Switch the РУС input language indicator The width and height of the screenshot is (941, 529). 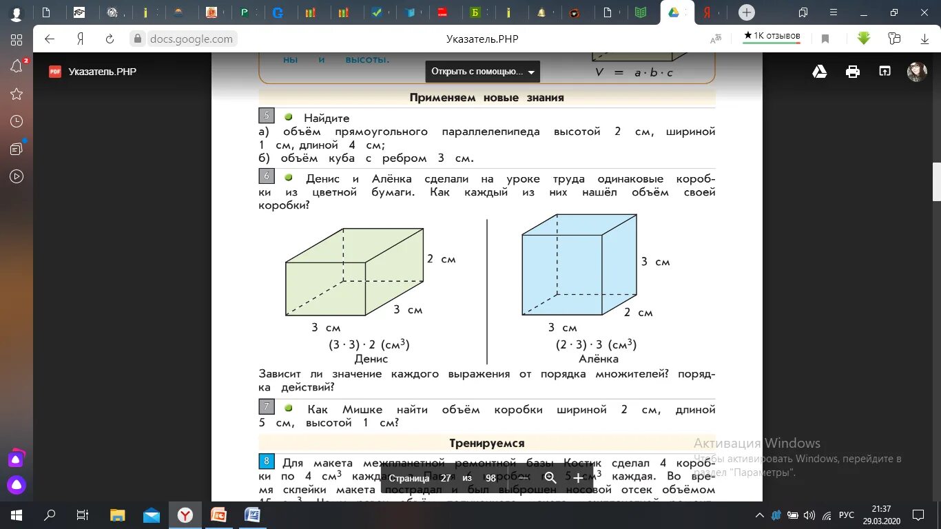[x=846, y=515]
